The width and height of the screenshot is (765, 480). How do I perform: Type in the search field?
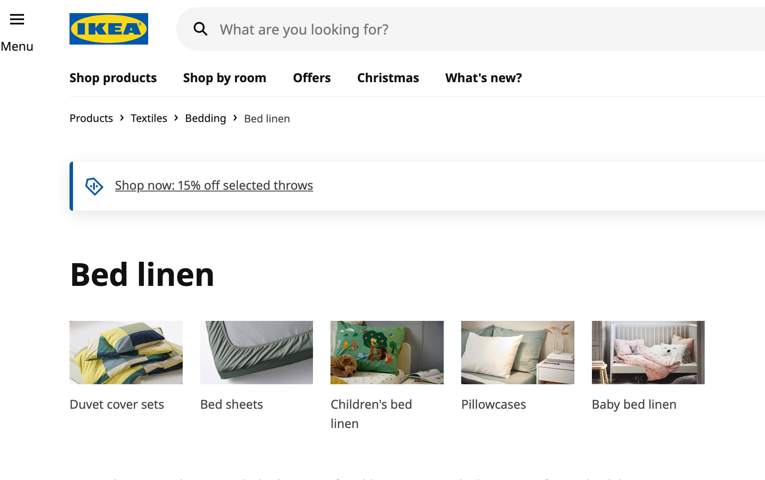click(x=437, y=29)
